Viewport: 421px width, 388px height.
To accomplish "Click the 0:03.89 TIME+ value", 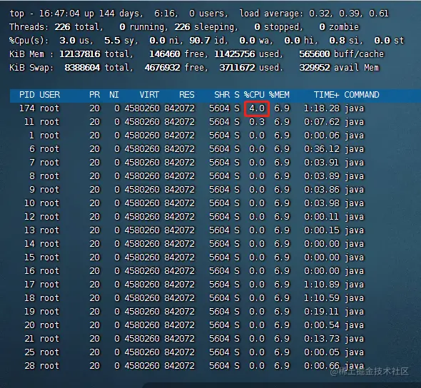I will [322, 176].
